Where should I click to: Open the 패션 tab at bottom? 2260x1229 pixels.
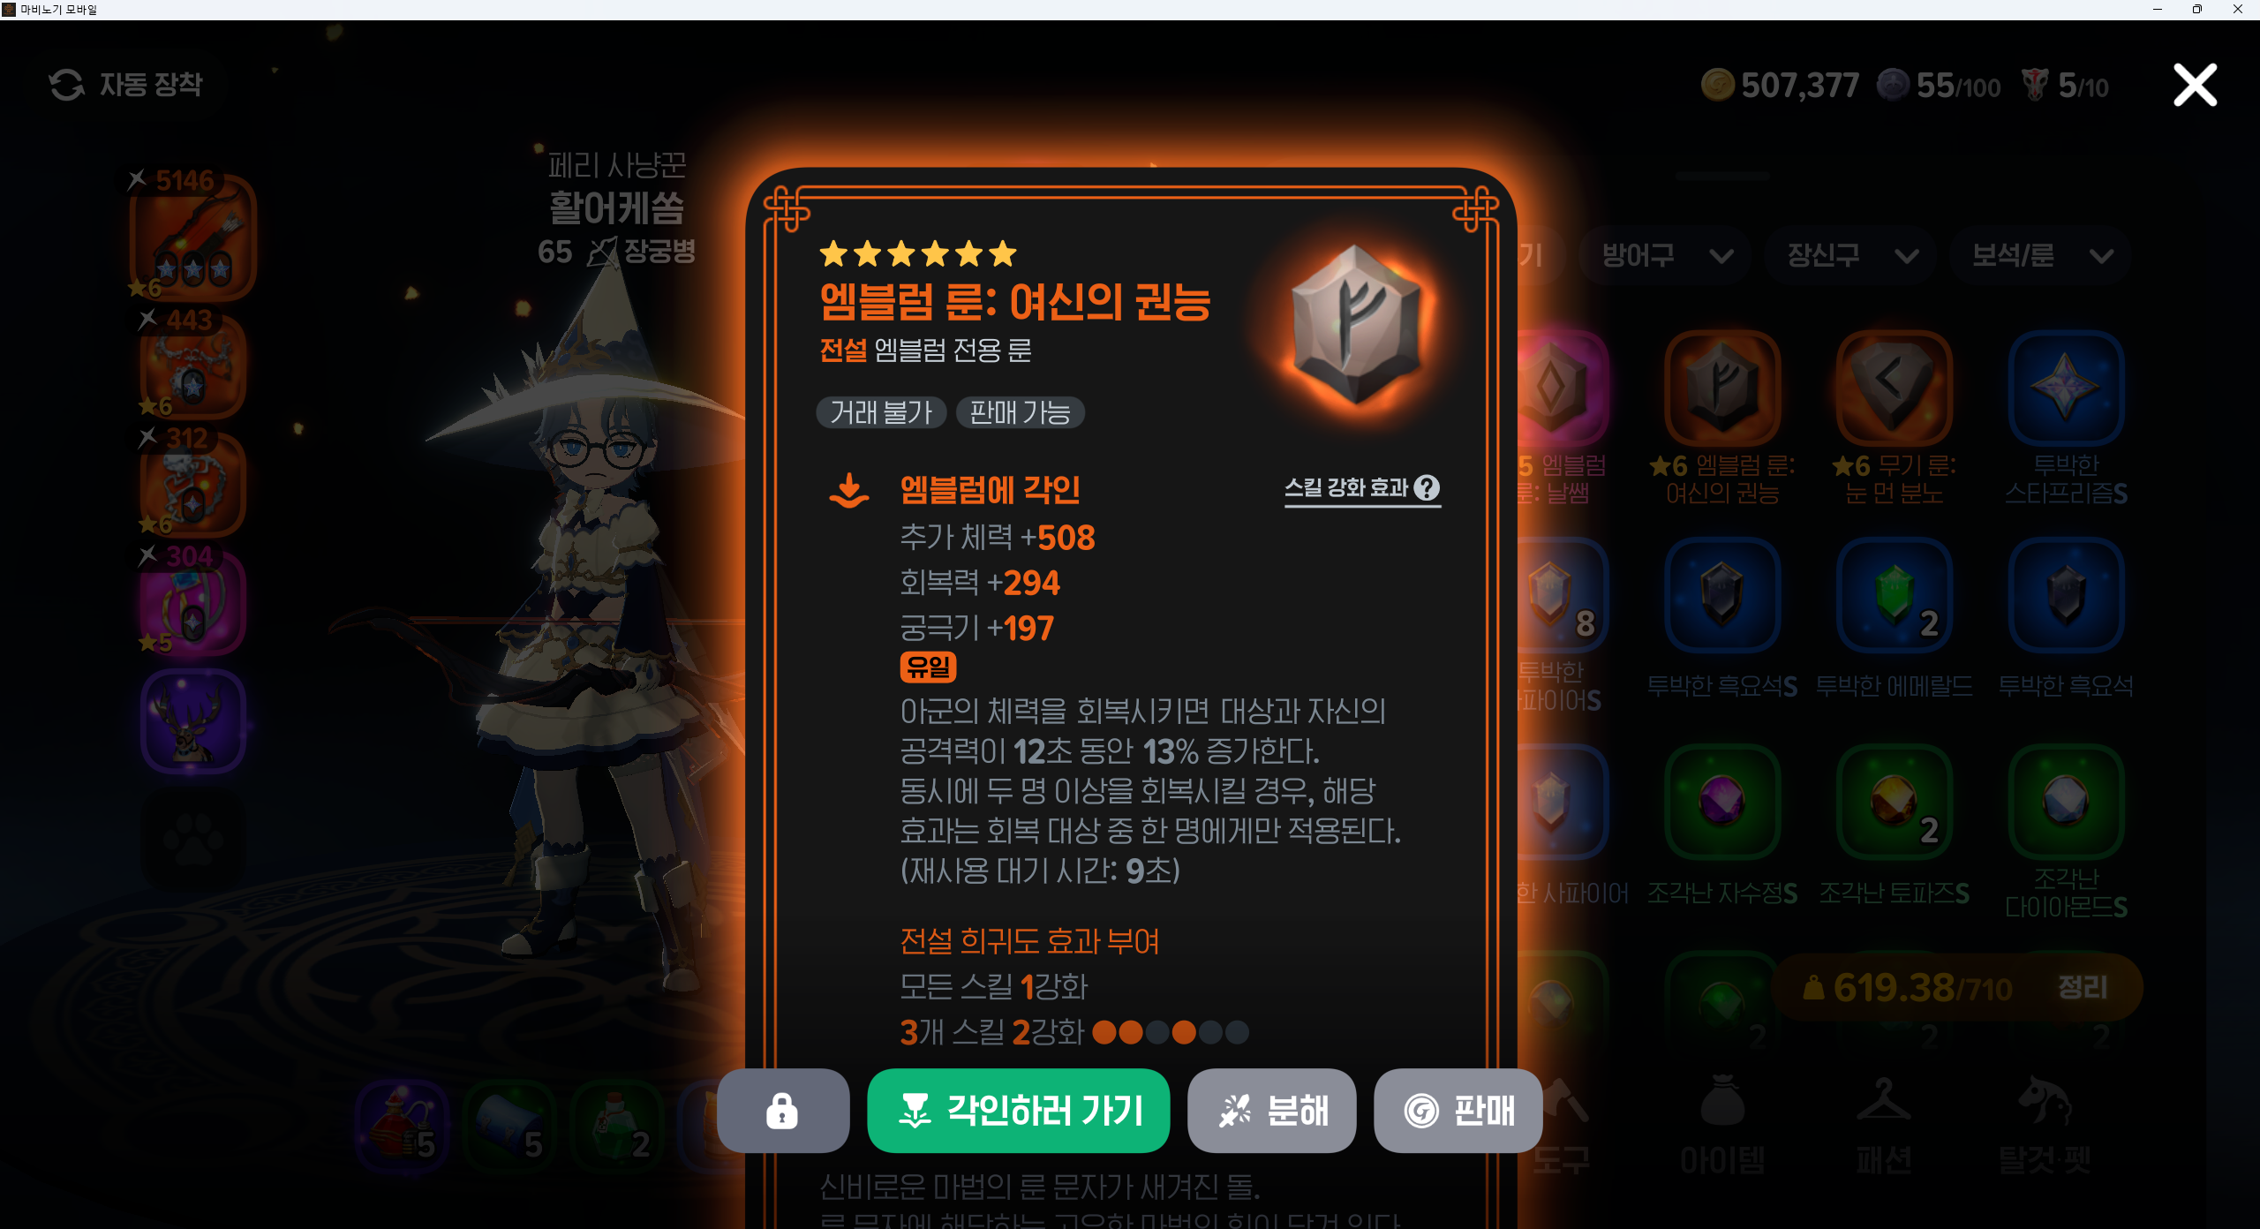[1884, 1127]
